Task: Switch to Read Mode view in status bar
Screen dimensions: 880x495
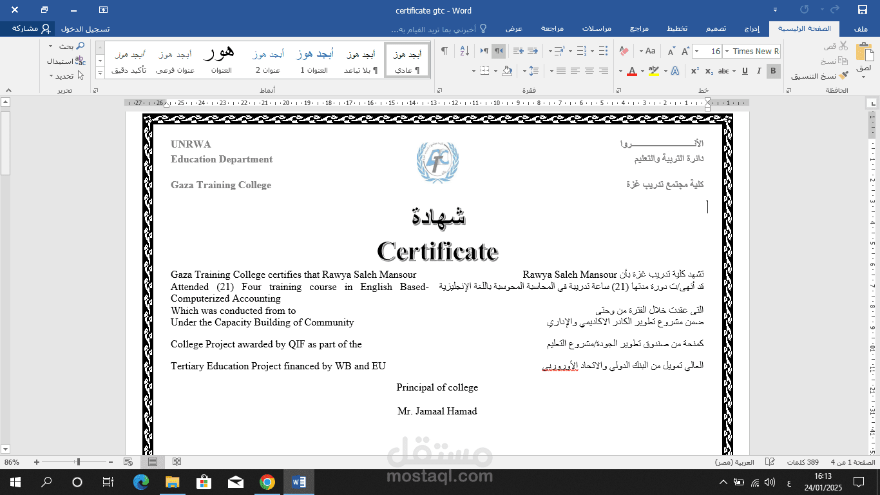Action: pyautogui.click(x=177, y=461)
